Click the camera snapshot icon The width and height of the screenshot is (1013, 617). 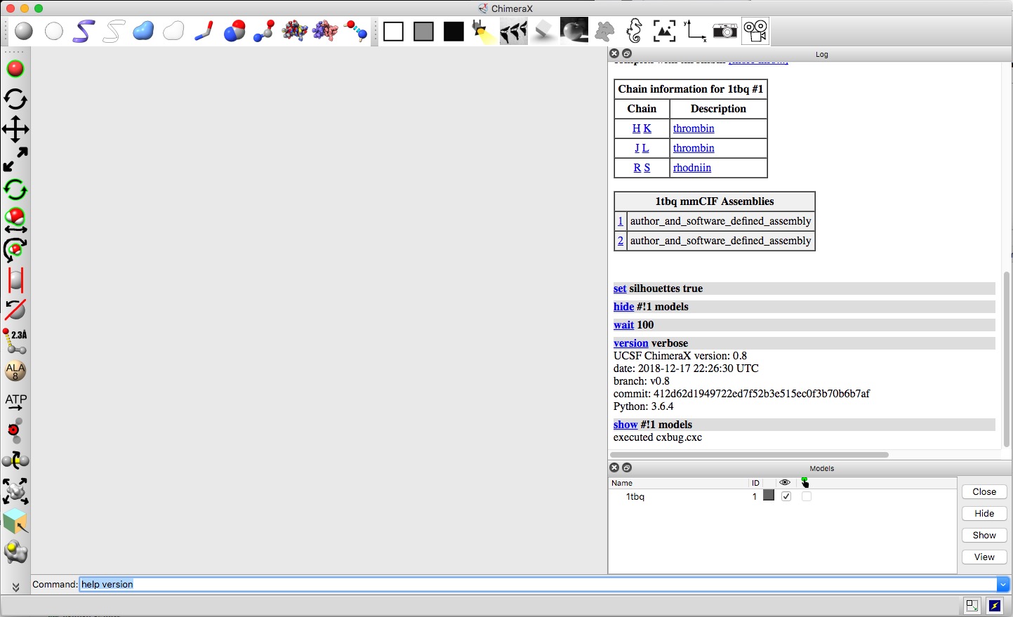[x=724, y=31]
